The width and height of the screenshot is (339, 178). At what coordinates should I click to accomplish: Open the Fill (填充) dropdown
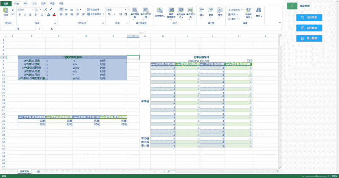coord(233,14)
